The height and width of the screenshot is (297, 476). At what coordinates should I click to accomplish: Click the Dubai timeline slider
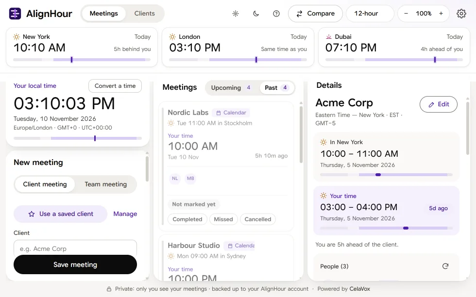point(394,60)
